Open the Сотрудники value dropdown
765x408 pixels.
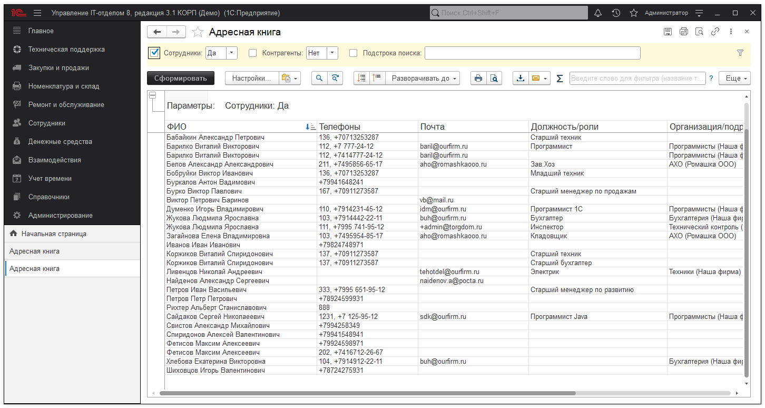click(232, 53)
